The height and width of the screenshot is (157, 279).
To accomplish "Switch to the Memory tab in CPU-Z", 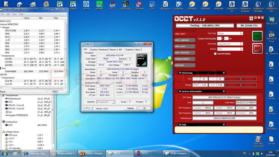I will [113, 50].
